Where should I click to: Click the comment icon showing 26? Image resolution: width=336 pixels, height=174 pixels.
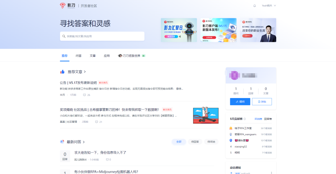pos(84,95)
